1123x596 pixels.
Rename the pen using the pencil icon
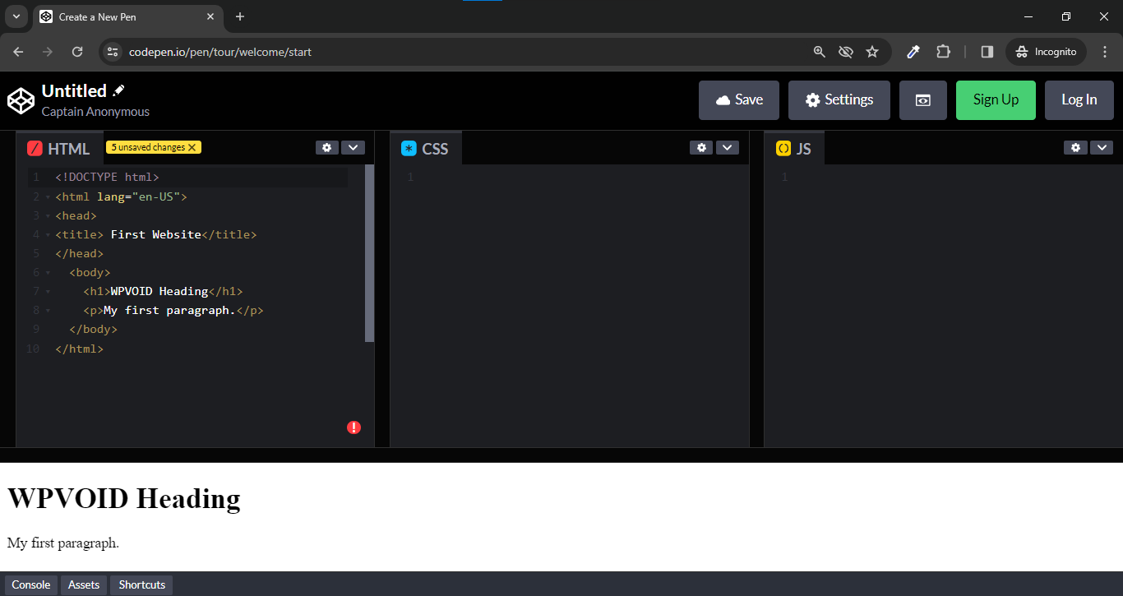point(118,90)
